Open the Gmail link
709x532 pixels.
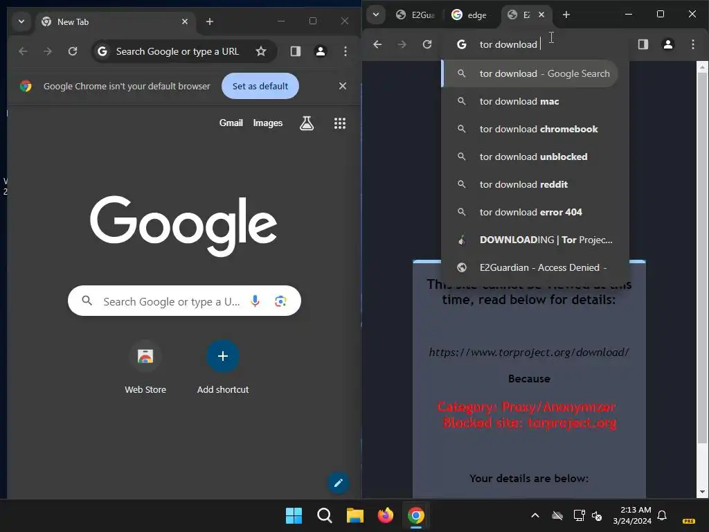point(231,123)
